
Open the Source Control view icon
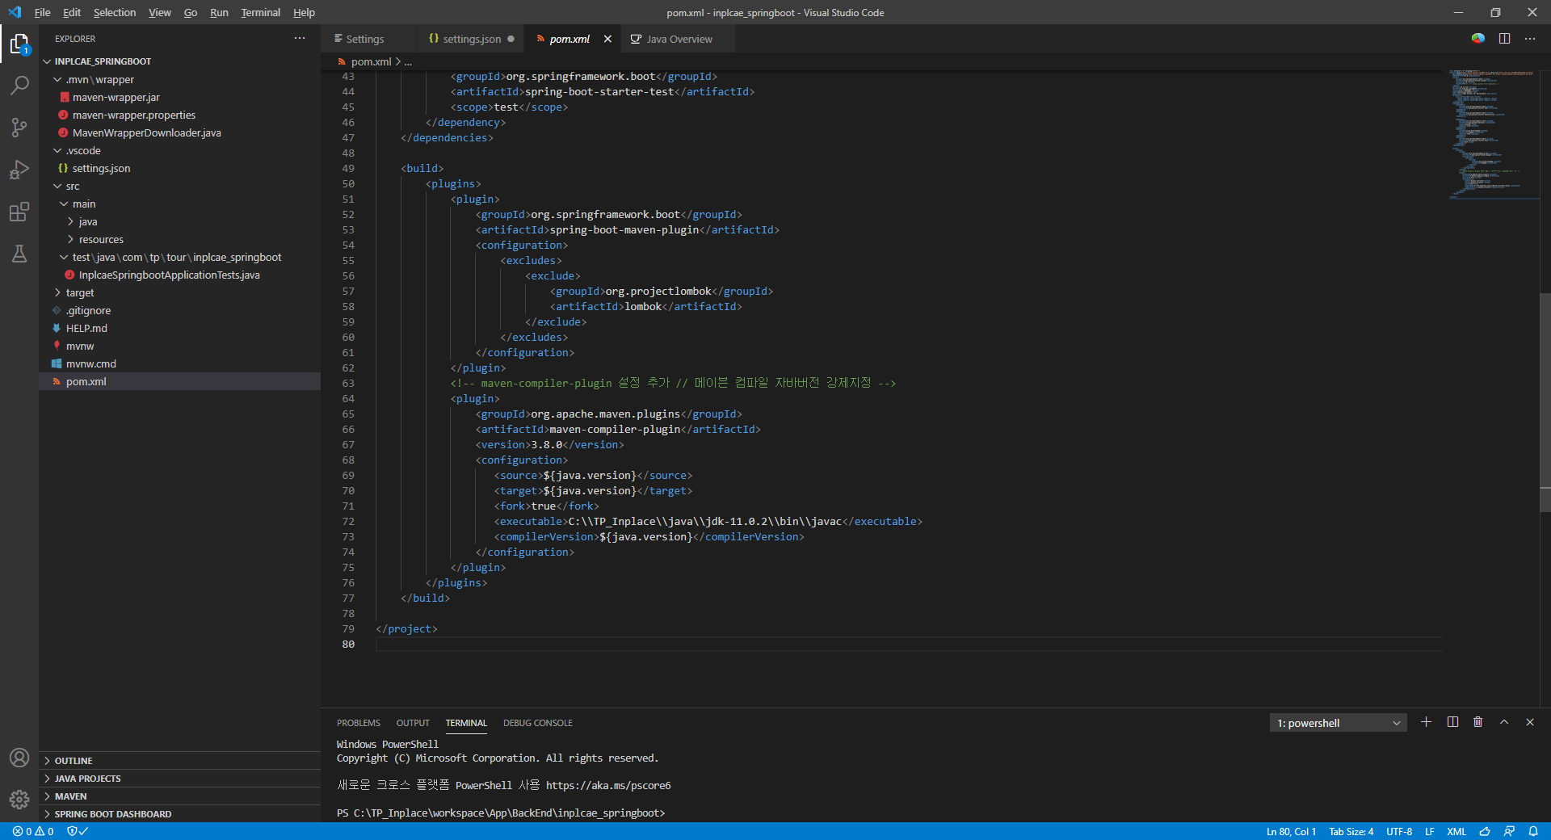[x=19, y=128]
